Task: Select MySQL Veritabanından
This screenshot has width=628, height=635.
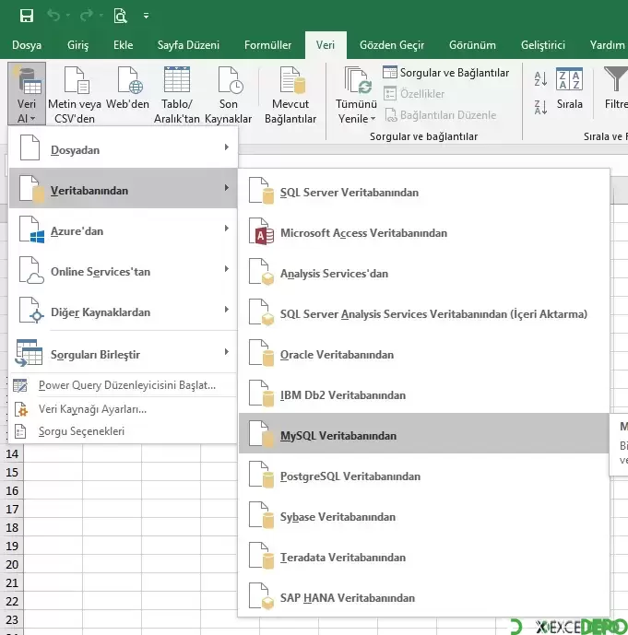Action: point(424,433)
